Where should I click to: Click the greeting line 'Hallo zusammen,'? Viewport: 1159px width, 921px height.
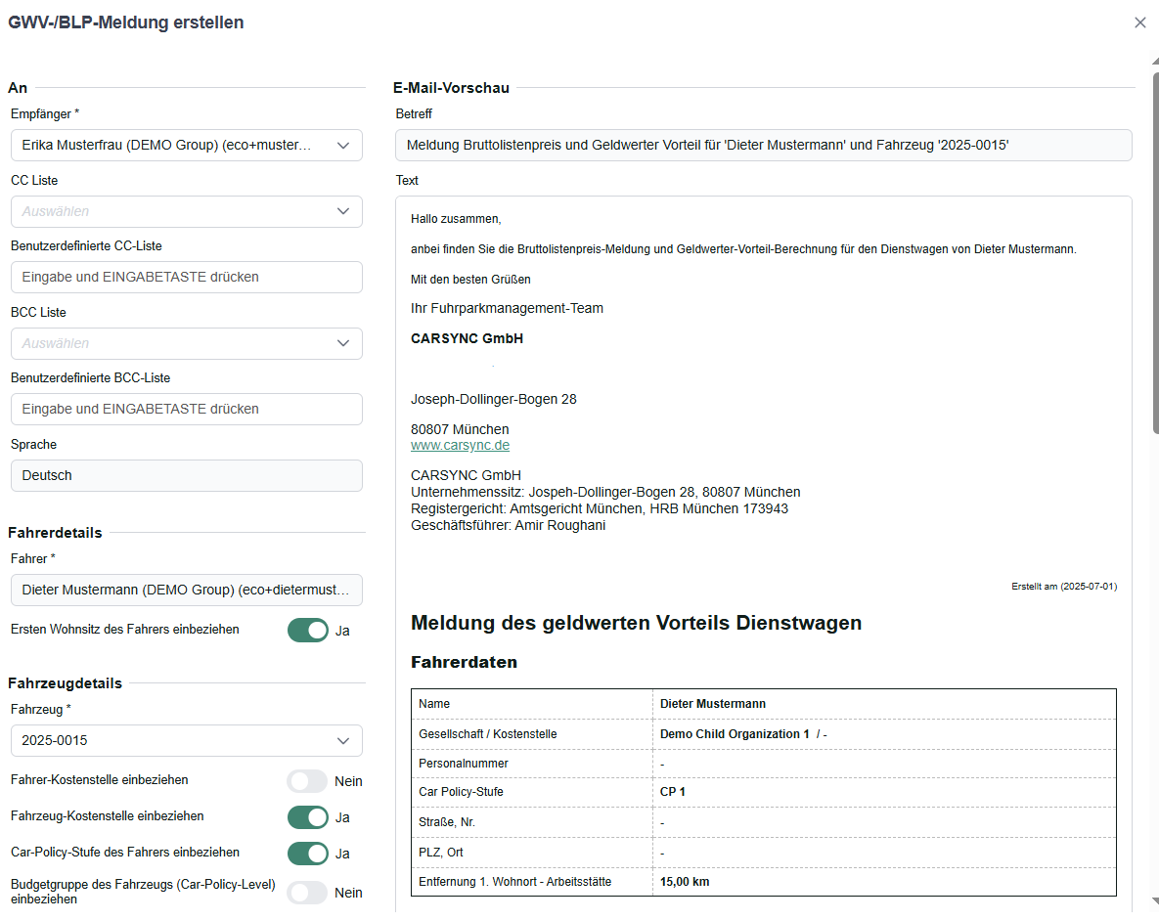pos(456,219)
